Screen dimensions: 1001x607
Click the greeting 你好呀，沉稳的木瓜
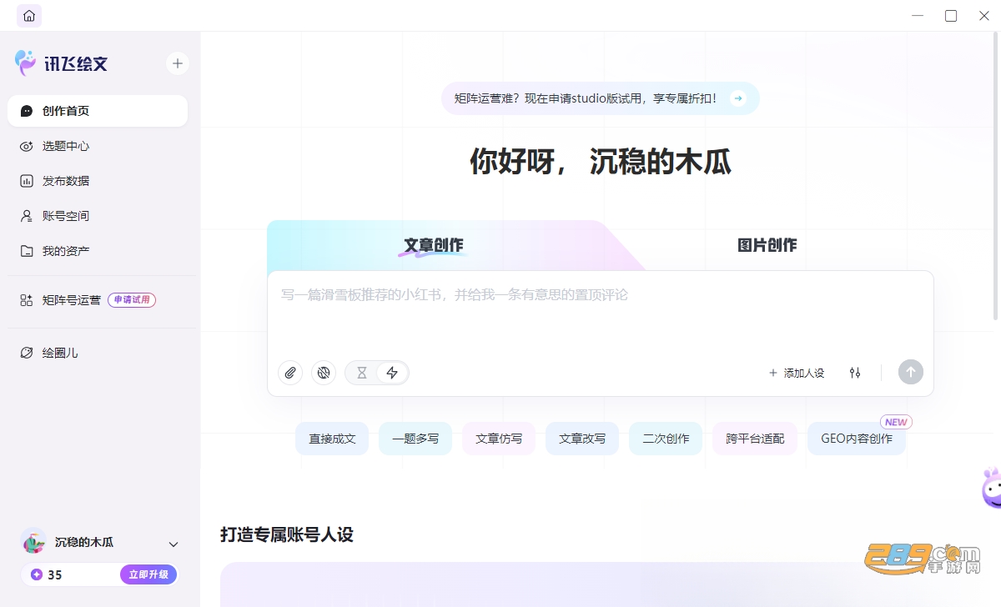601,161
